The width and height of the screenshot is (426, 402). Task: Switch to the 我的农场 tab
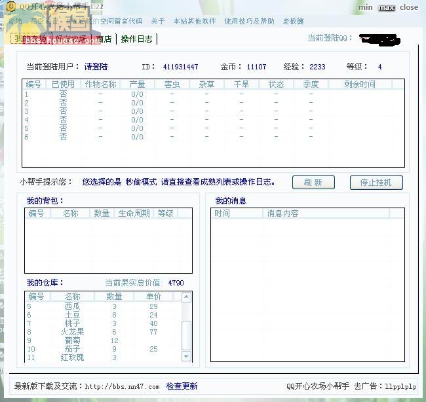point(31,39)
